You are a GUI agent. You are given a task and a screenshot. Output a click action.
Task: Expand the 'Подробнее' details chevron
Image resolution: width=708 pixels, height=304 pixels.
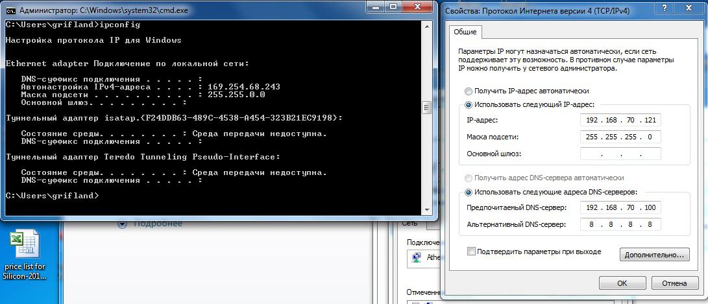[122, 223]
